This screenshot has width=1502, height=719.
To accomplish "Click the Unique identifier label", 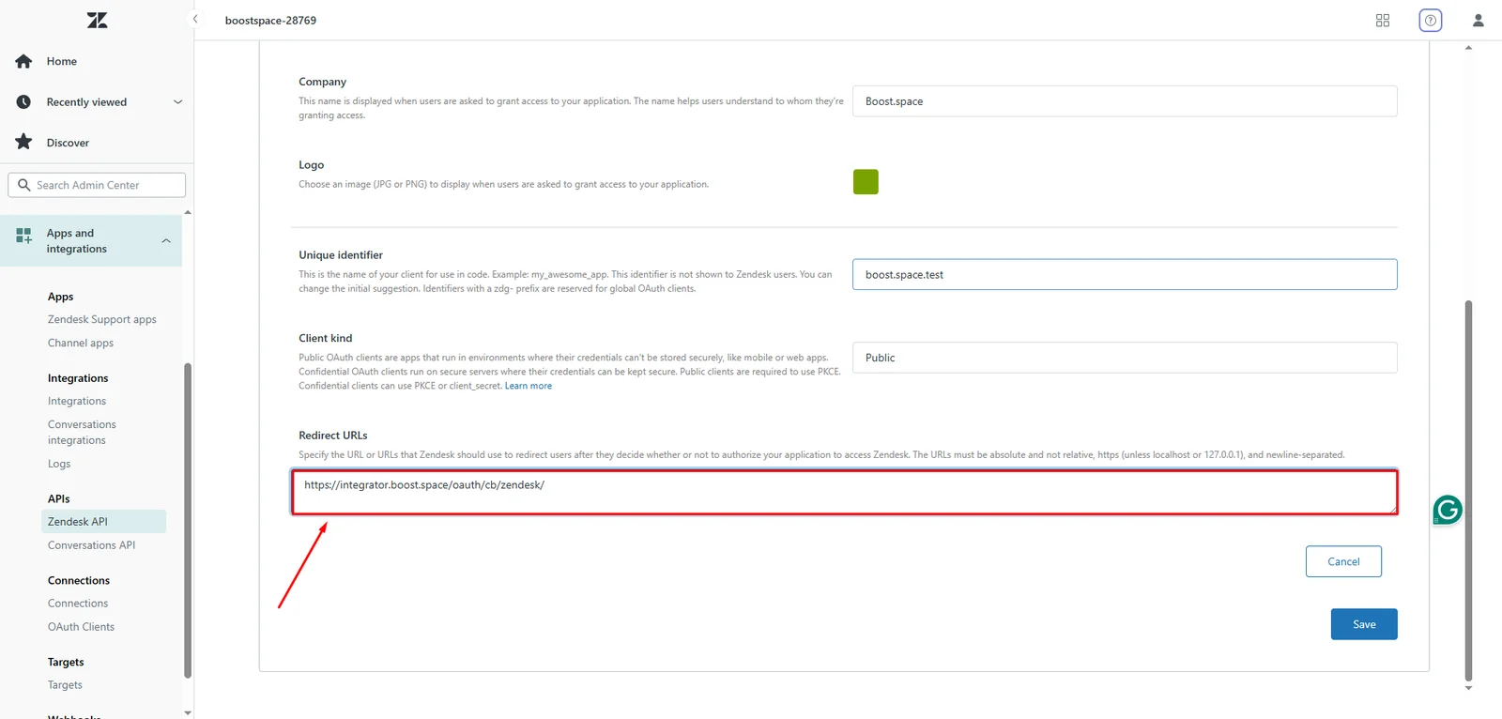I will (341, 255).
